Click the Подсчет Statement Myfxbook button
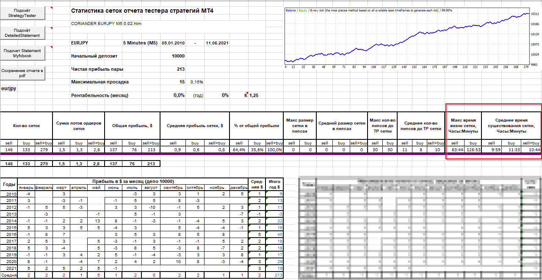Image resolution: width=542 pixels, height=280 pixels. tap(22, 53)
